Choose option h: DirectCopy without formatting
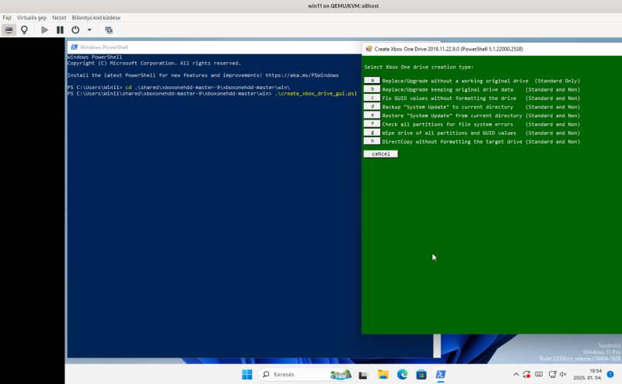Image resolution: width=622 pixels, height=384 pixels. click(x=372, y=141)
